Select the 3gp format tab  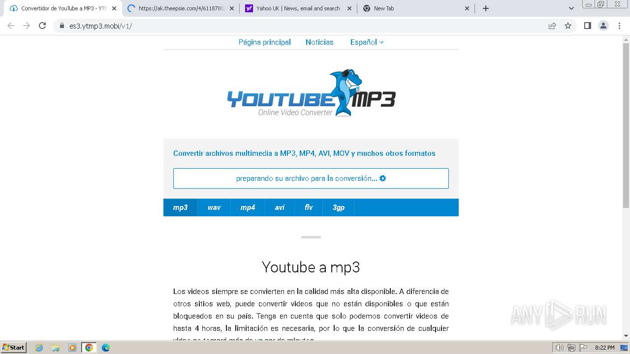point(339,207)
